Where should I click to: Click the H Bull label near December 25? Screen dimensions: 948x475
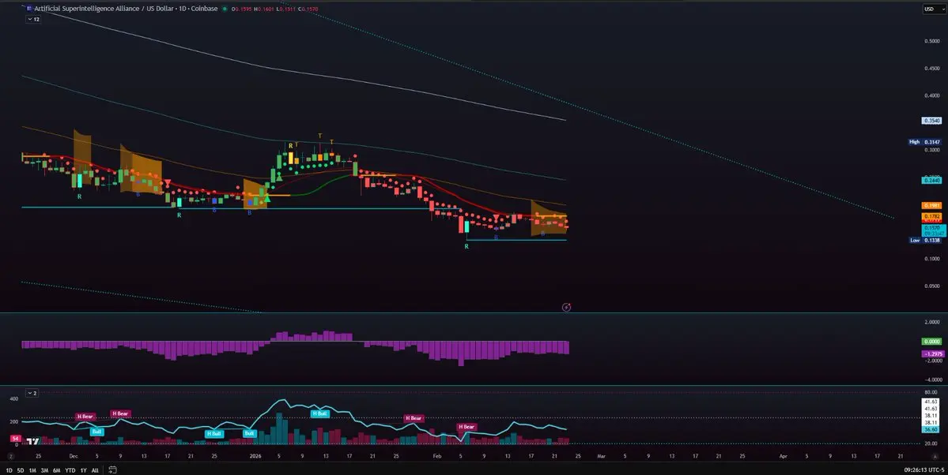tap(214, 433)
